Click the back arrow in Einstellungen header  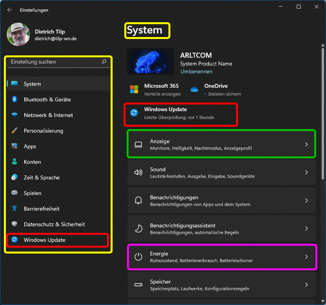(10, 10)
